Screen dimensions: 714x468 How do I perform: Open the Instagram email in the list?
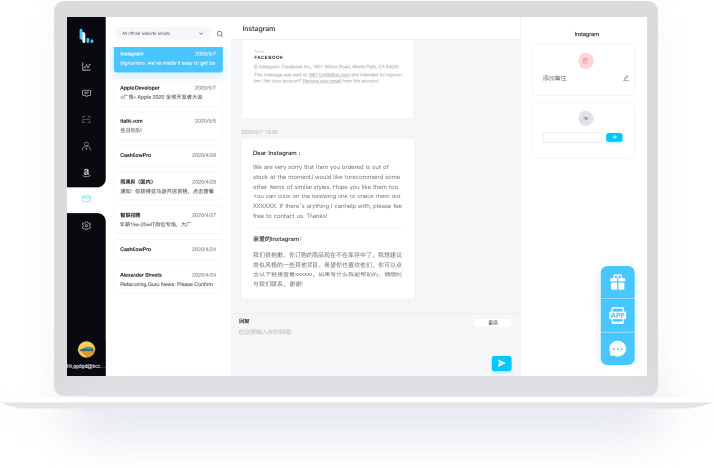click(168, 59)
